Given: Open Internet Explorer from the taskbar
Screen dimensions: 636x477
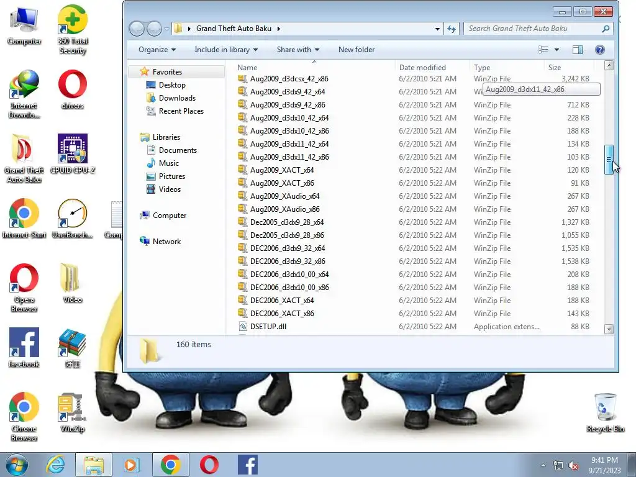Looking at the screenshot, I should 55,465.
